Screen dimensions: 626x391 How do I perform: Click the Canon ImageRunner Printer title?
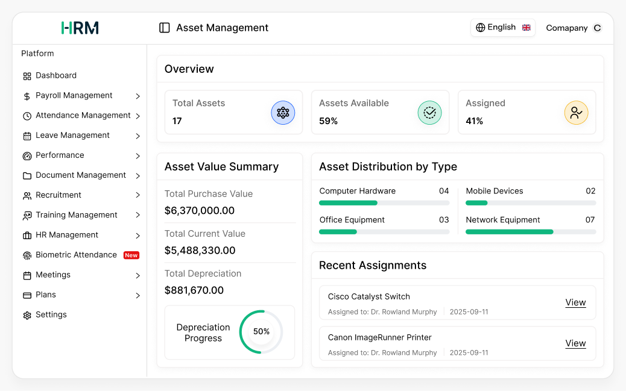pos(380,337)
